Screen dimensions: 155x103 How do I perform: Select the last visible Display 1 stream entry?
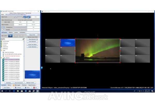12,80
